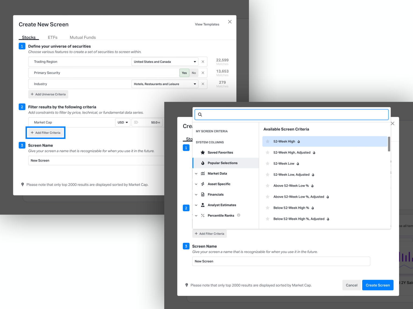Screen dimensions: 413x309
Task: Set Primary Security to Yes
Action: point(184,73)
